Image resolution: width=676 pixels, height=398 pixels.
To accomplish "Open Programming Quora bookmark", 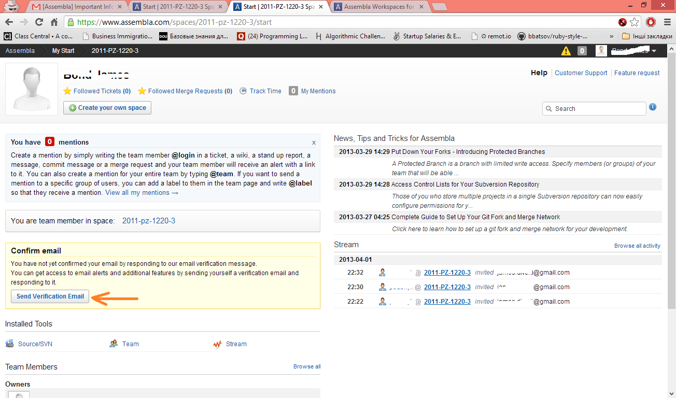I will tap(272, 36).
